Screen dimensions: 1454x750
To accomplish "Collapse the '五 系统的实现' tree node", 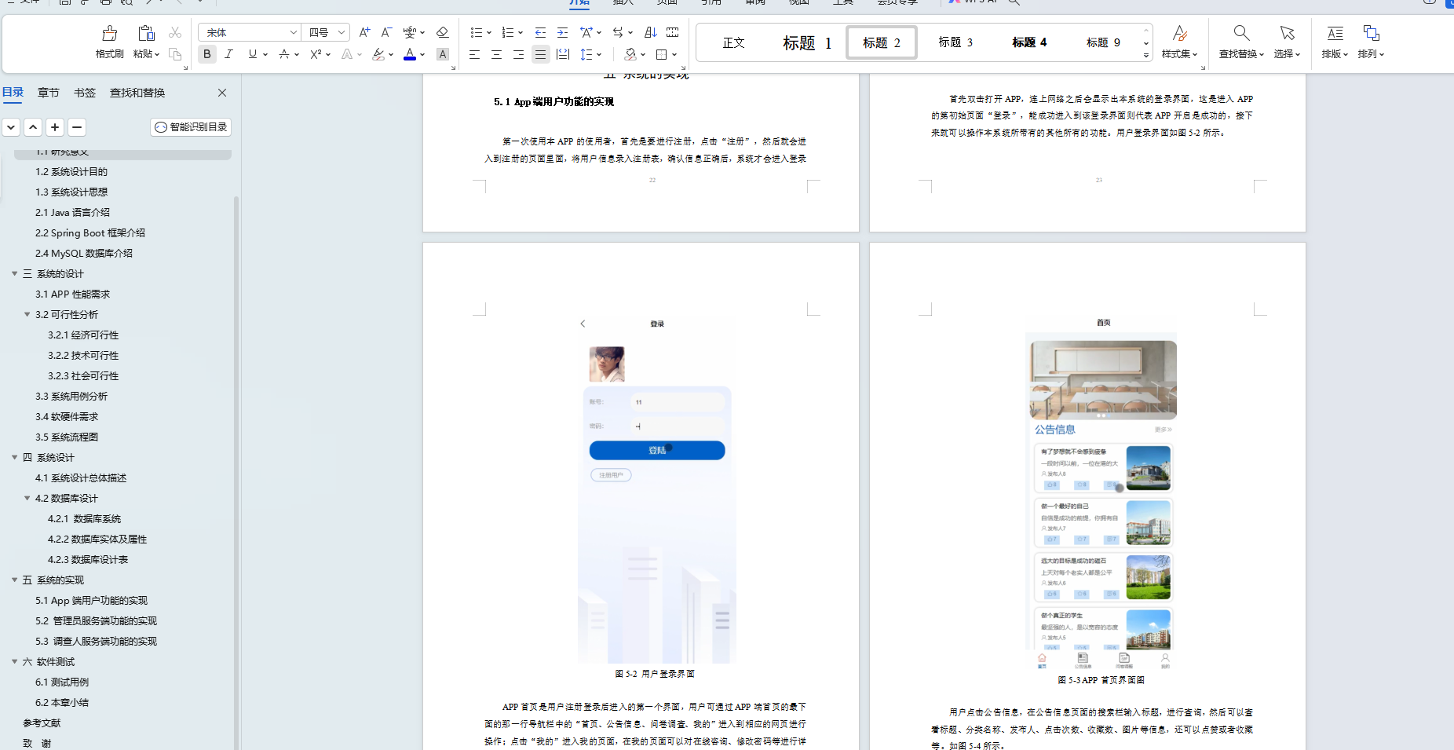I will [14, 580].
